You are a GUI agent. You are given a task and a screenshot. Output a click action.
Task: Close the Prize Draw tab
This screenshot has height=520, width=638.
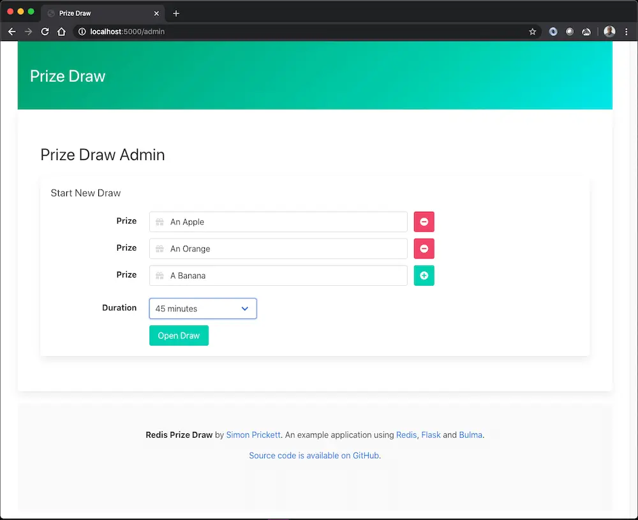[x=156, y=13]
